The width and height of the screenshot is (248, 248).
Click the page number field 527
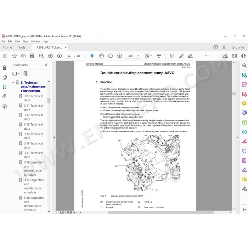[x=69, y=56]
